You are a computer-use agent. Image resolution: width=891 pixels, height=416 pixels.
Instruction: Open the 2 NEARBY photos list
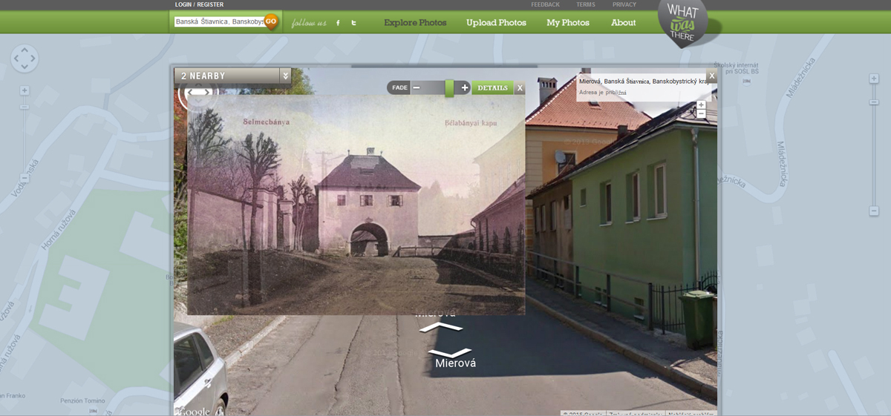click(x=226, y=75)
